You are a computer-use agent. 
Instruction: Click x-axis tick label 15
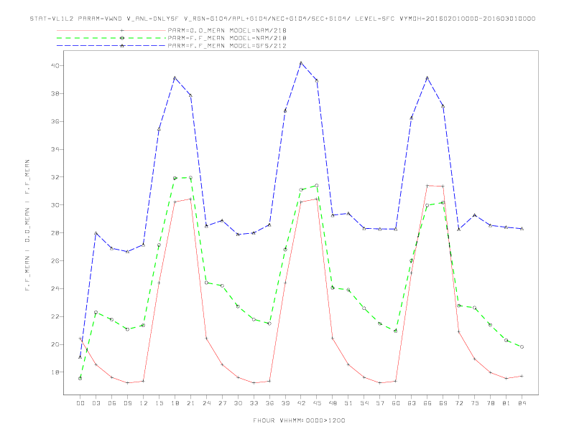click(159, 403)
